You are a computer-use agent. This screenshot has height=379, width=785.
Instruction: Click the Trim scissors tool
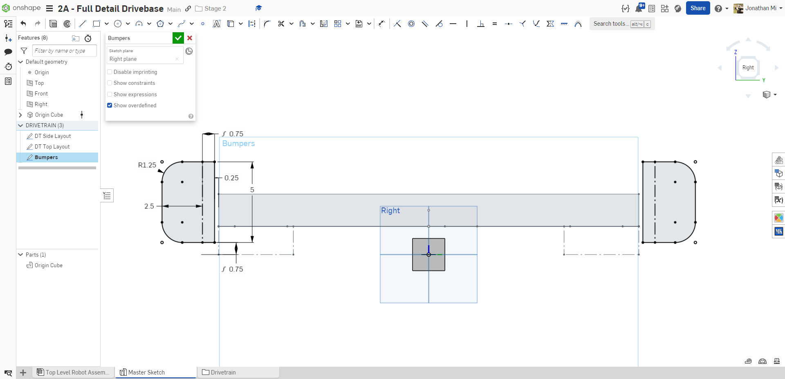[281, 24]
